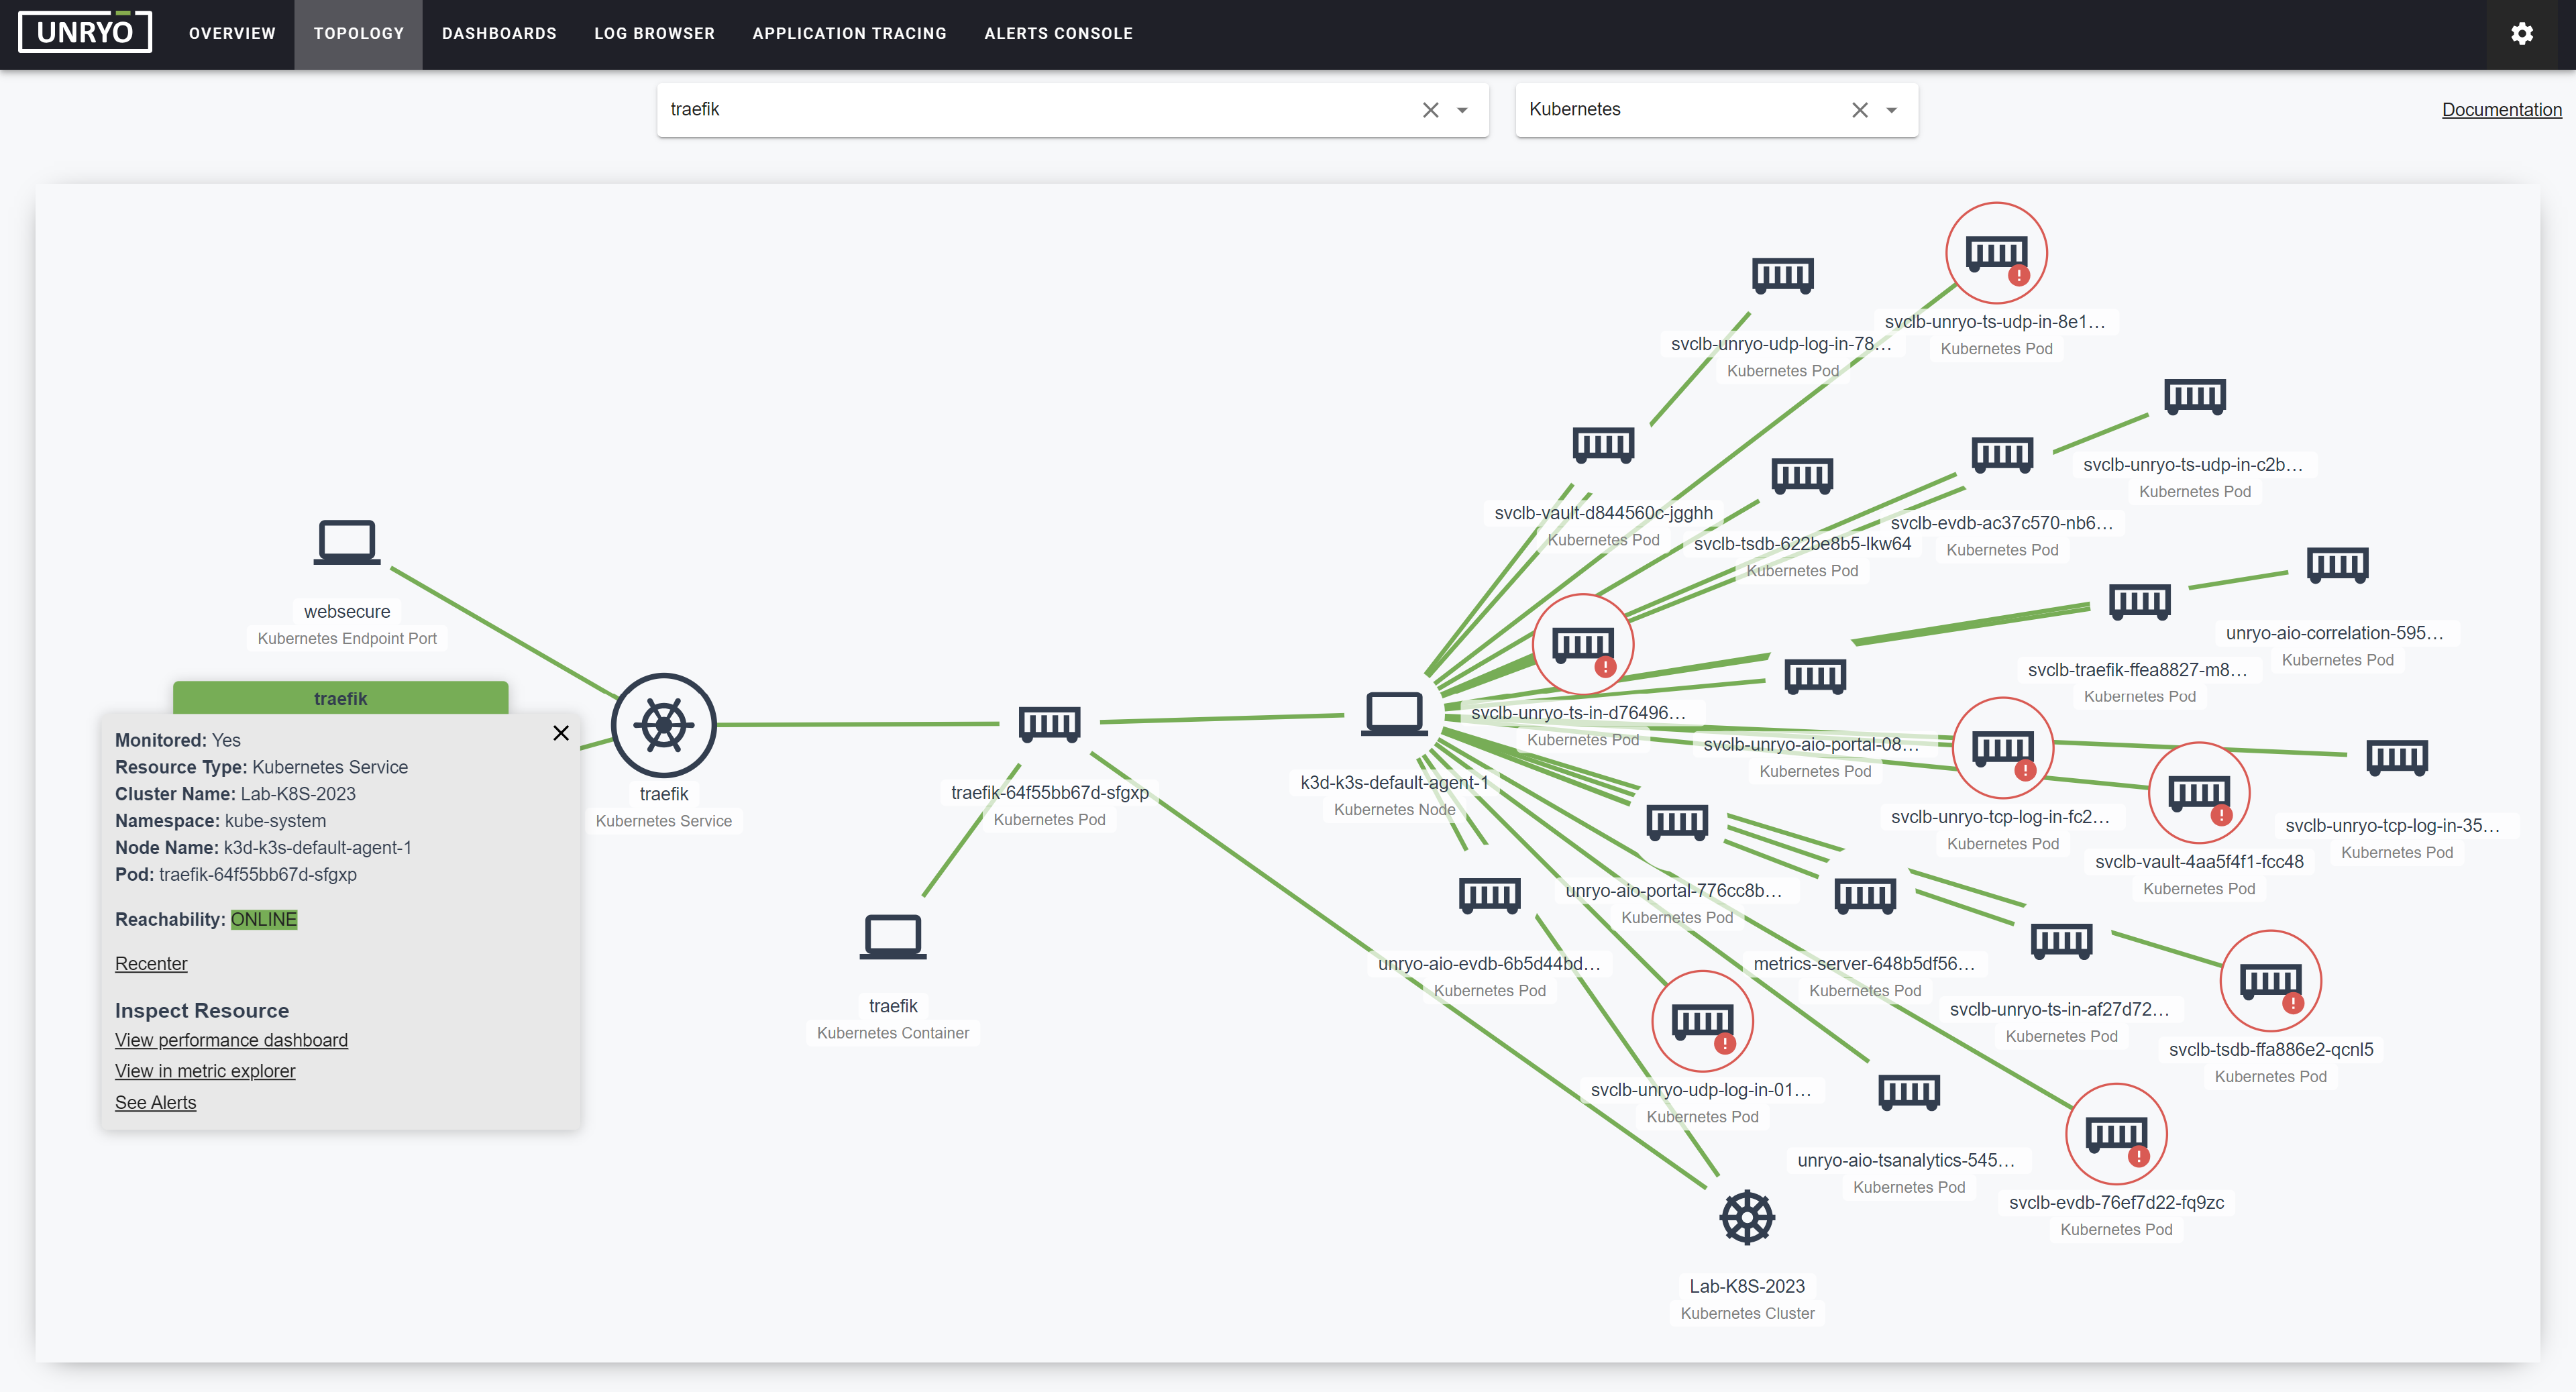Screen dimensions: 2576x1392
Task: Select the svclb-unryo-ts-in-af27d72 pod icon
Action: click(2061, 941)
